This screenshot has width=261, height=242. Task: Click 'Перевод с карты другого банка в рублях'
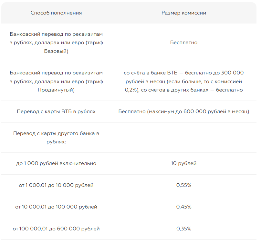(x=56, y=137)
